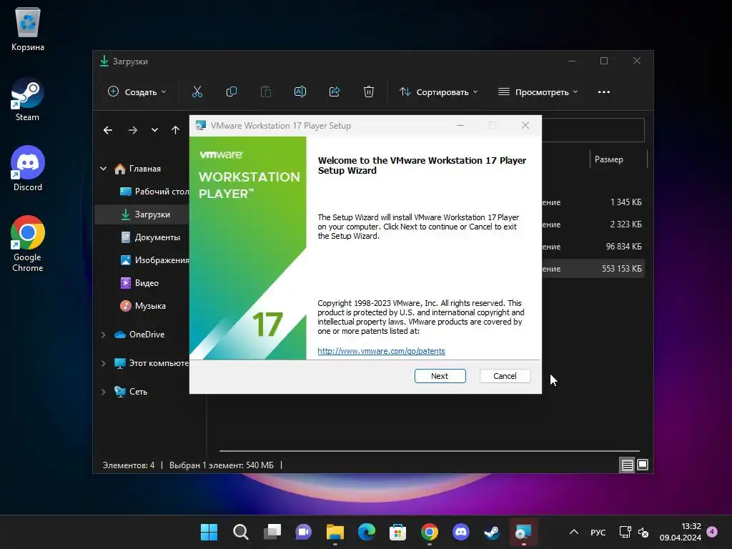This screenshot has height=549, width=732.
Task: Cancel the VMware Player setup
Action: (x=505, y=376)
